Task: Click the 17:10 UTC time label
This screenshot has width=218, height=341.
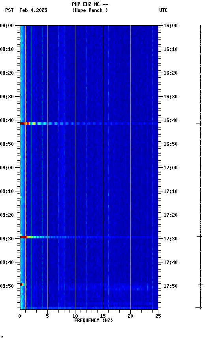Action: coord(171,191)
